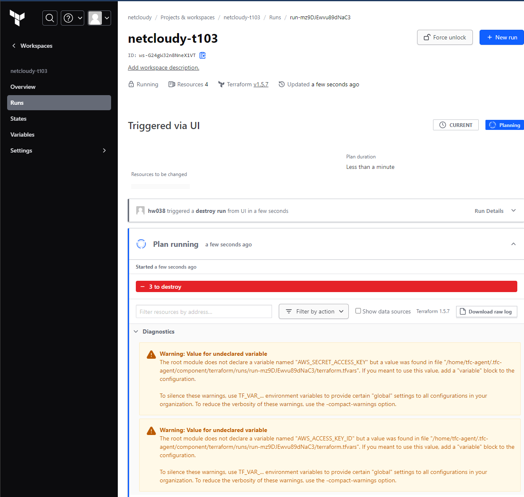This screenshot has height=497, width=524.
Task: Click the Plan running spinner icon
Action: tap(141, 244)
